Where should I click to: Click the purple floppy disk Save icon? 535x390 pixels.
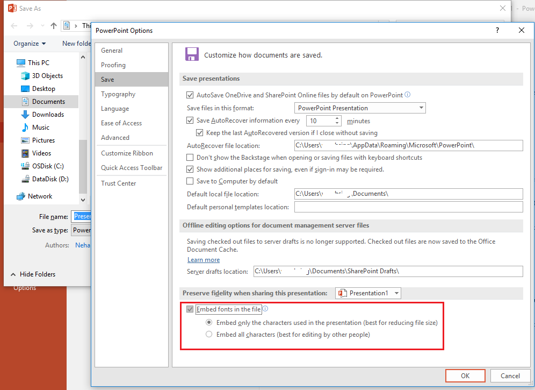(x=192, y=54)
